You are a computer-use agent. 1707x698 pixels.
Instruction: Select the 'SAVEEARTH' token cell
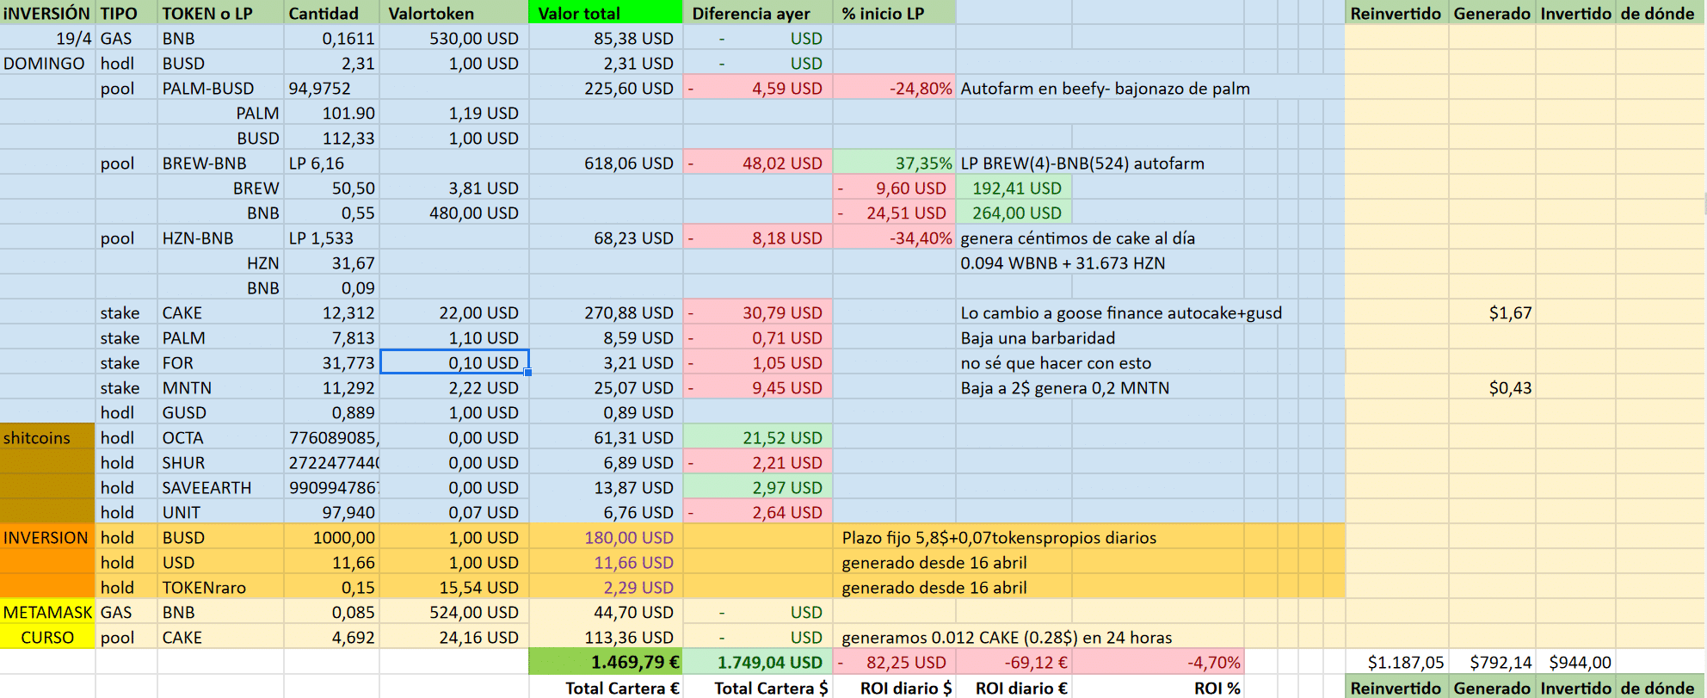pos(220,487)
